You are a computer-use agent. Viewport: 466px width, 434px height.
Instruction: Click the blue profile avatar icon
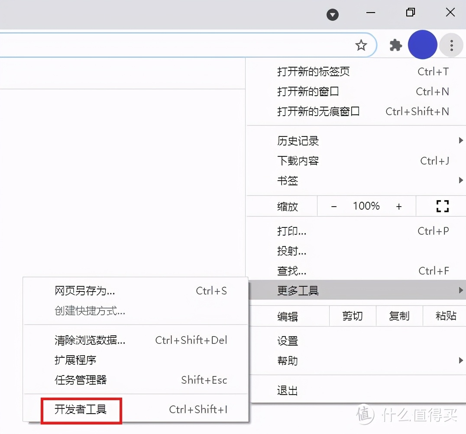click(422, 45)
